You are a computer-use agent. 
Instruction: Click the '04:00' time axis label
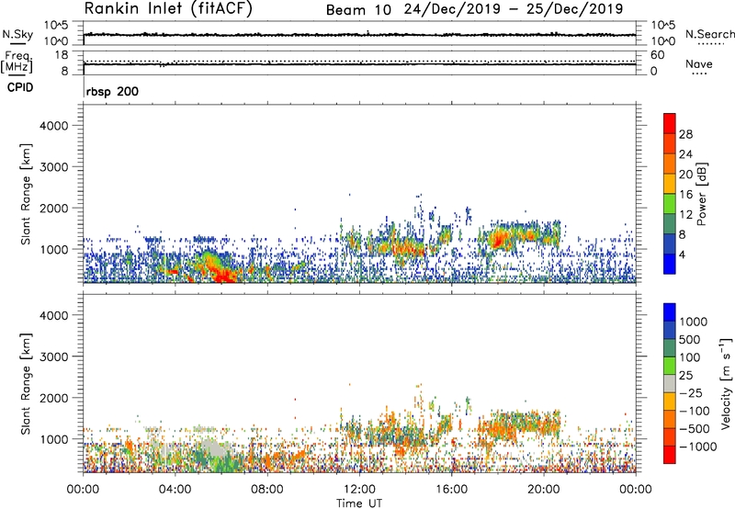175,490
